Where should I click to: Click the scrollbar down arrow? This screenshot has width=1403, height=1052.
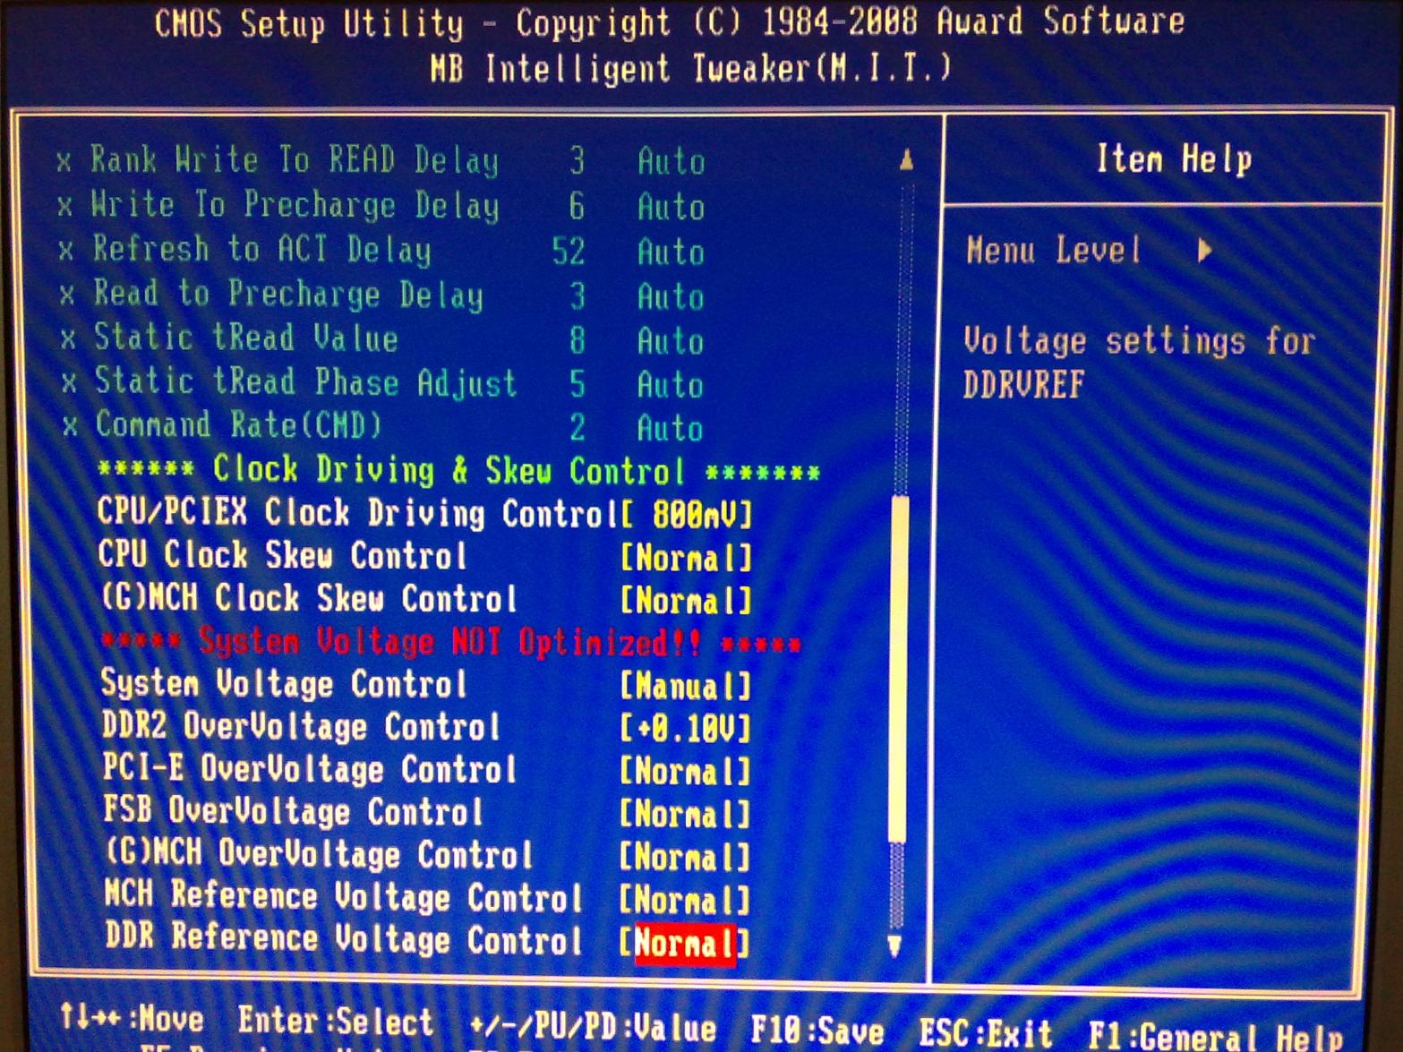click(894, 945)
